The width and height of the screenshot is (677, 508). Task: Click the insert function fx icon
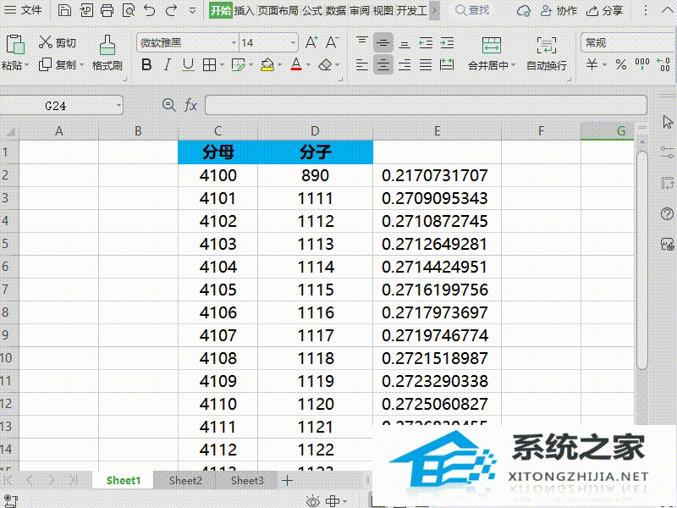pos(191,105)
